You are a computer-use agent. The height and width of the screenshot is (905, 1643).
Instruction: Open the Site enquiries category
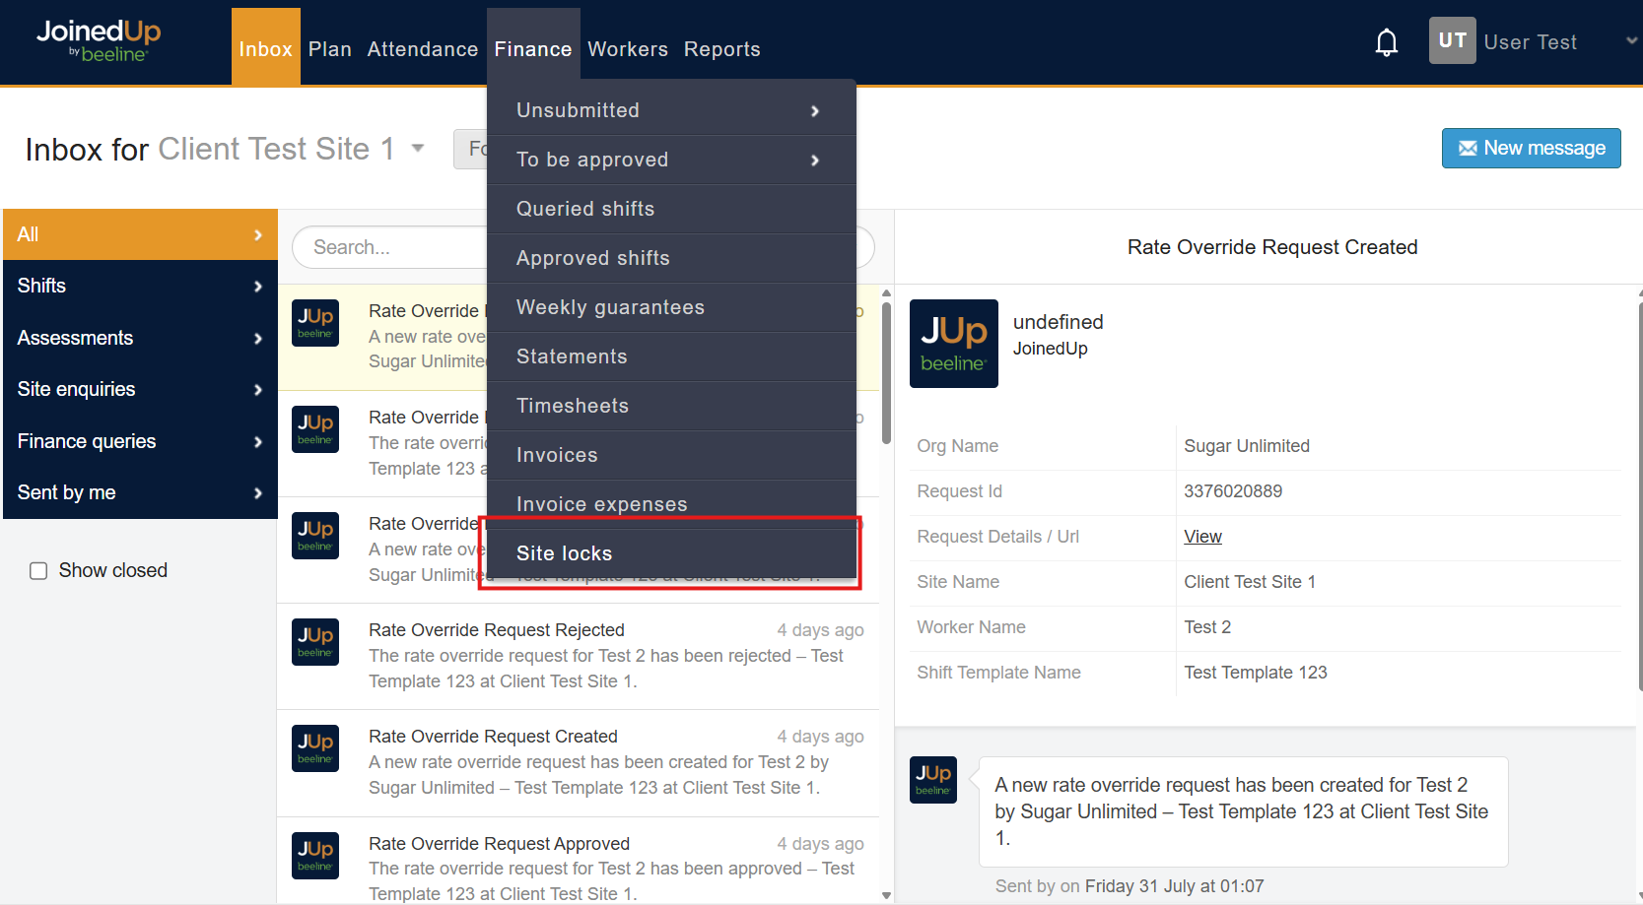coord(140,389)
